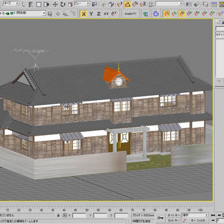The height and width of the screenshot is (224, 224).
Task: Click the Z coordinate input field
Action: (x=121, y=215)
